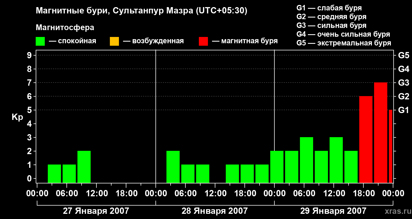
Task: Click the '12:00' time label above 28 Января
Action: tap(215, 193)
